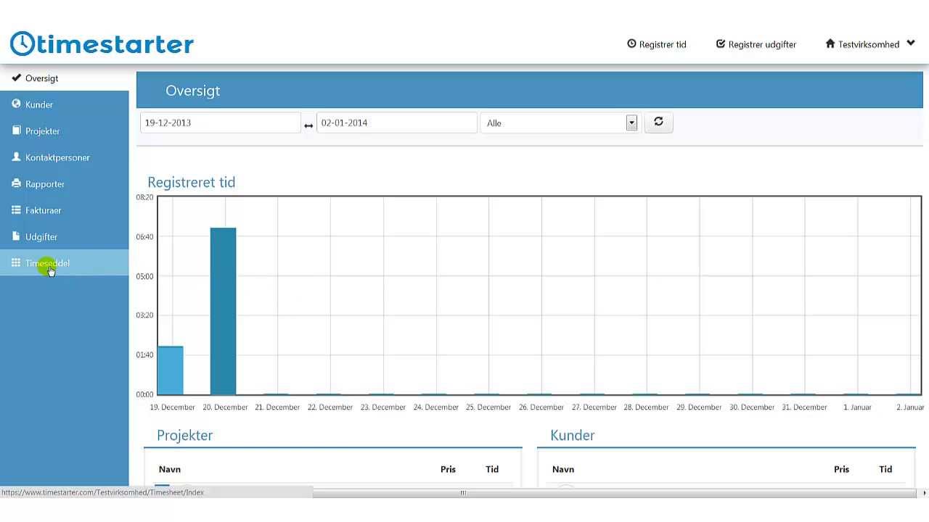Click the 1. Januar axis label

click(857, 407)
